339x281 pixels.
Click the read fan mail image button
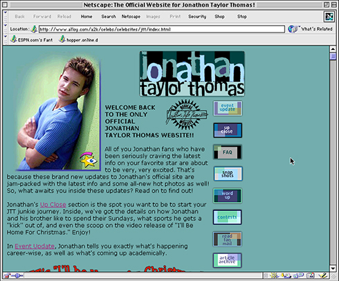point(228,239)
